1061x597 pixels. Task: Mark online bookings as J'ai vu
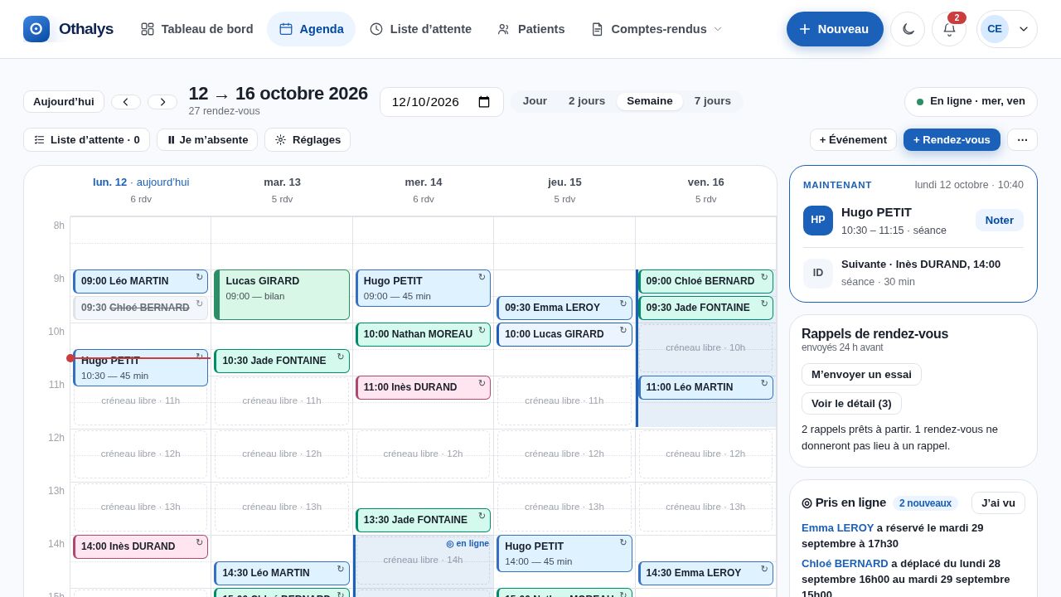[x=998, y=502]
